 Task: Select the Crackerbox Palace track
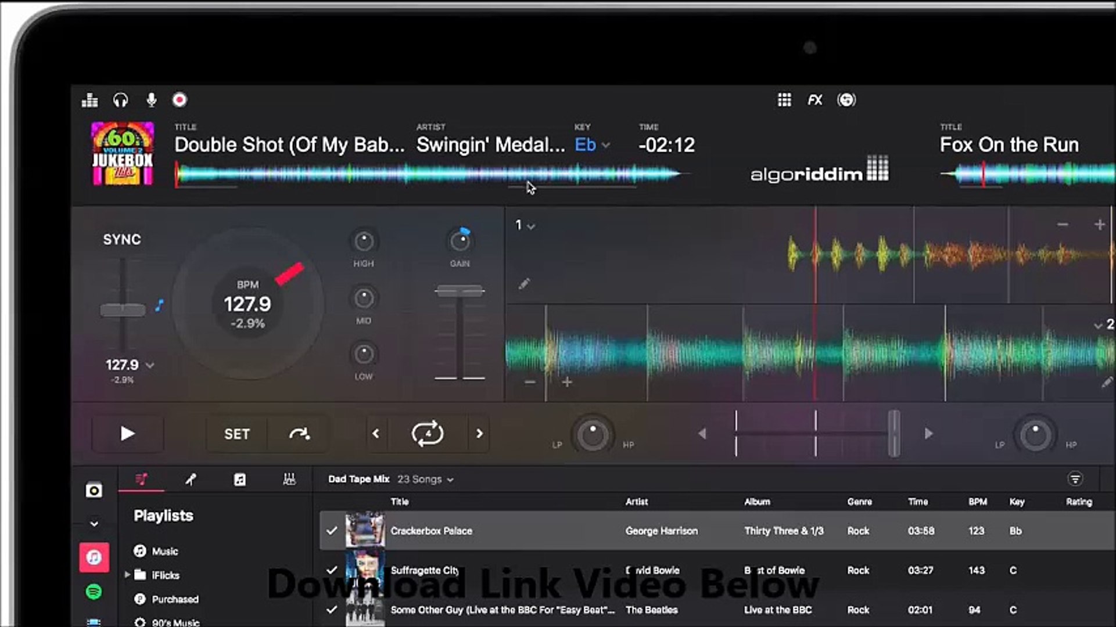717,531
